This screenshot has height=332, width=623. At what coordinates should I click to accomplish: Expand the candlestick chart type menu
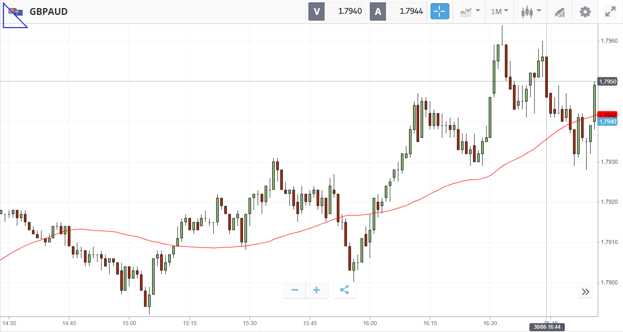point(531,12)
